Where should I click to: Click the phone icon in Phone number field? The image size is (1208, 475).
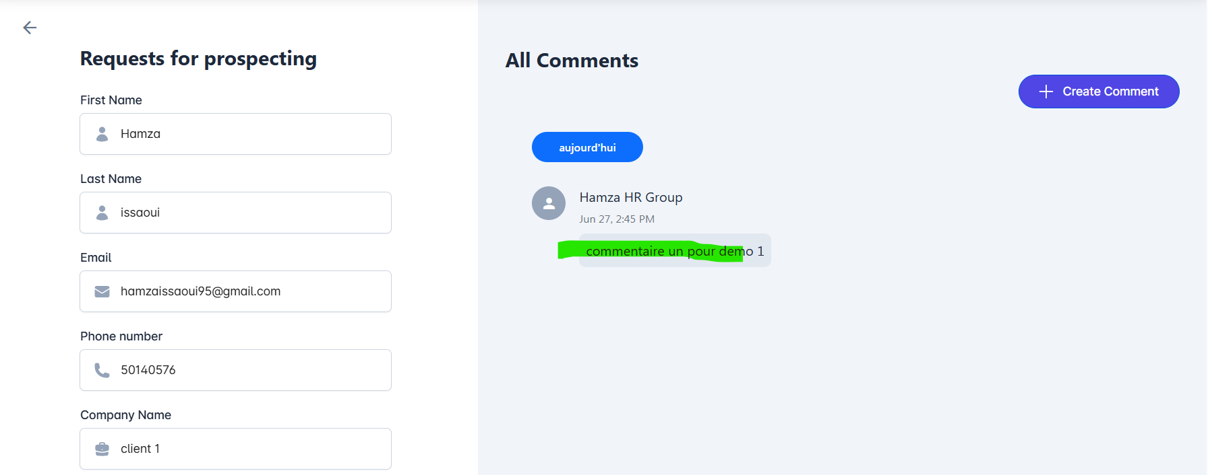pyautogui.click(x=102, y=370)
